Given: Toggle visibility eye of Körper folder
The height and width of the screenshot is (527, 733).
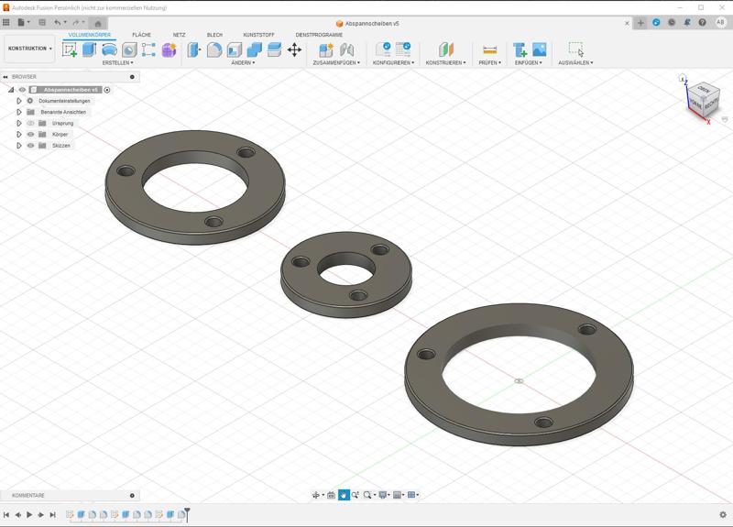Looking at the screenshot, I should (31, 134).
